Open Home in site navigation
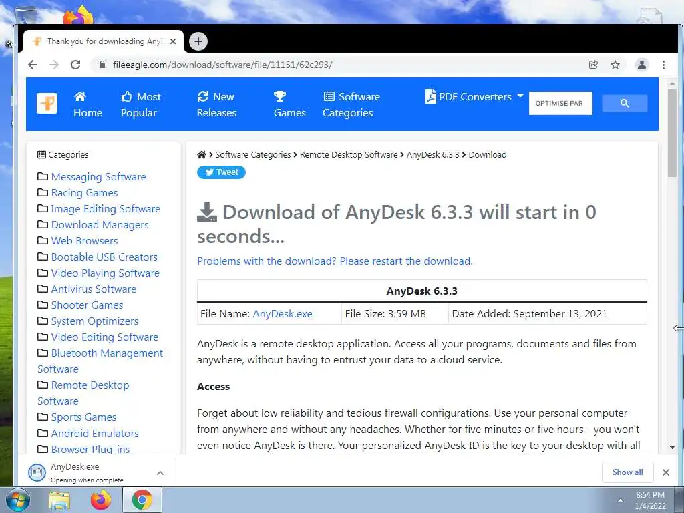 click(88, 104)
